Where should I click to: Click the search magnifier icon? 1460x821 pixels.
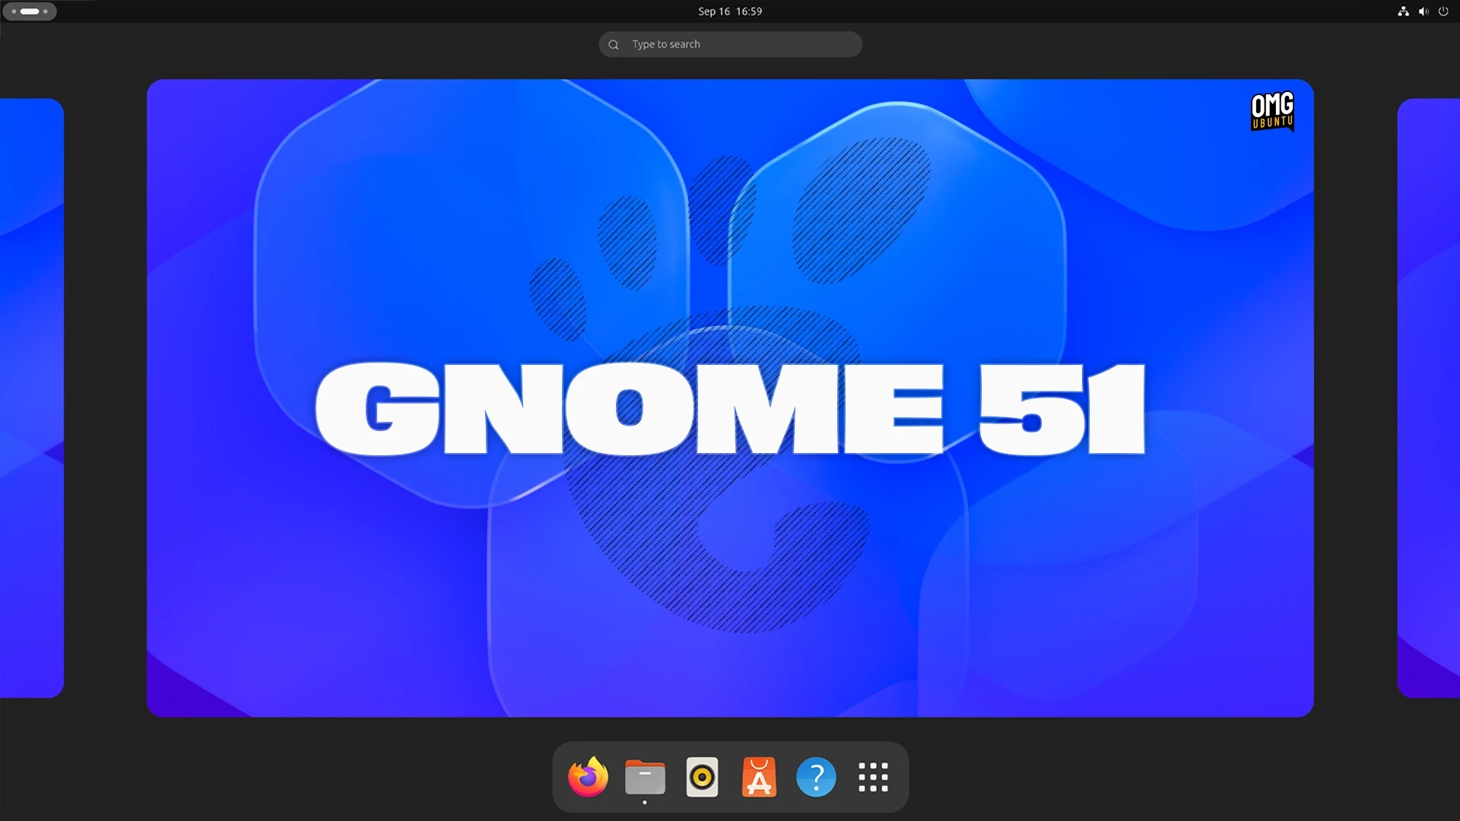614,44
